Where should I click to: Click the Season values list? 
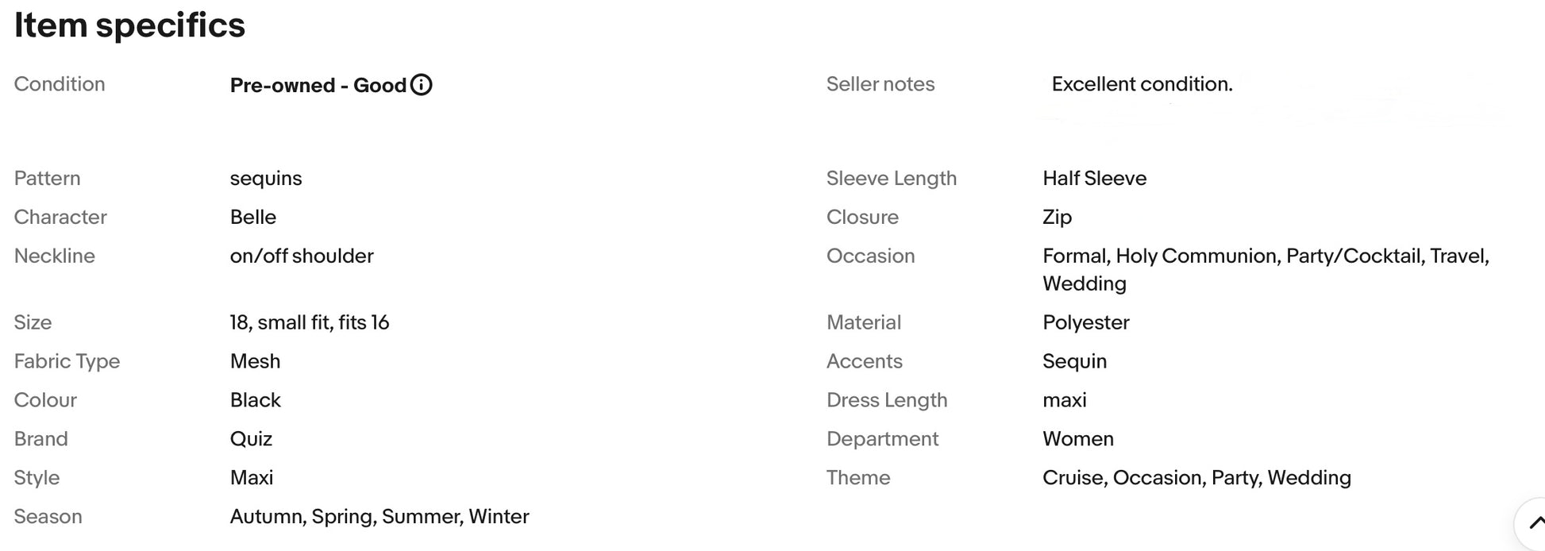pos(380,517)
